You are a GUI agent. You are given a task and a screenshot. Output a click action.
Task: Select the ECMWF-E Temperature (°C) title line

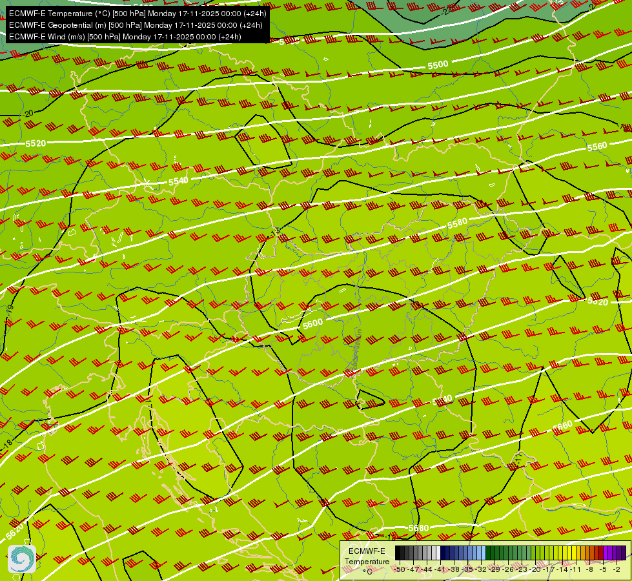138,14
